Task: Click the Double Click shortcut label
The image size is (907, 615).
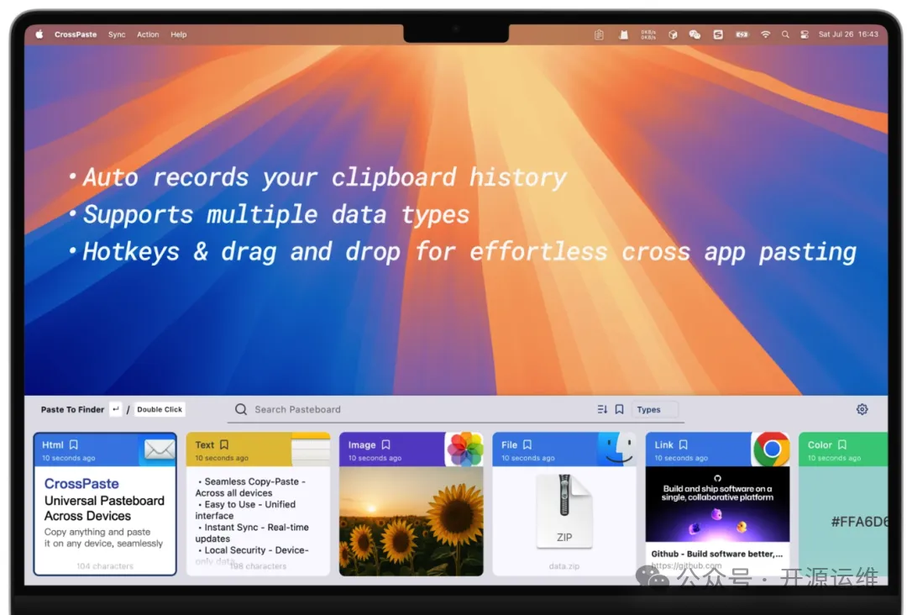Action: tap(160, 409)
